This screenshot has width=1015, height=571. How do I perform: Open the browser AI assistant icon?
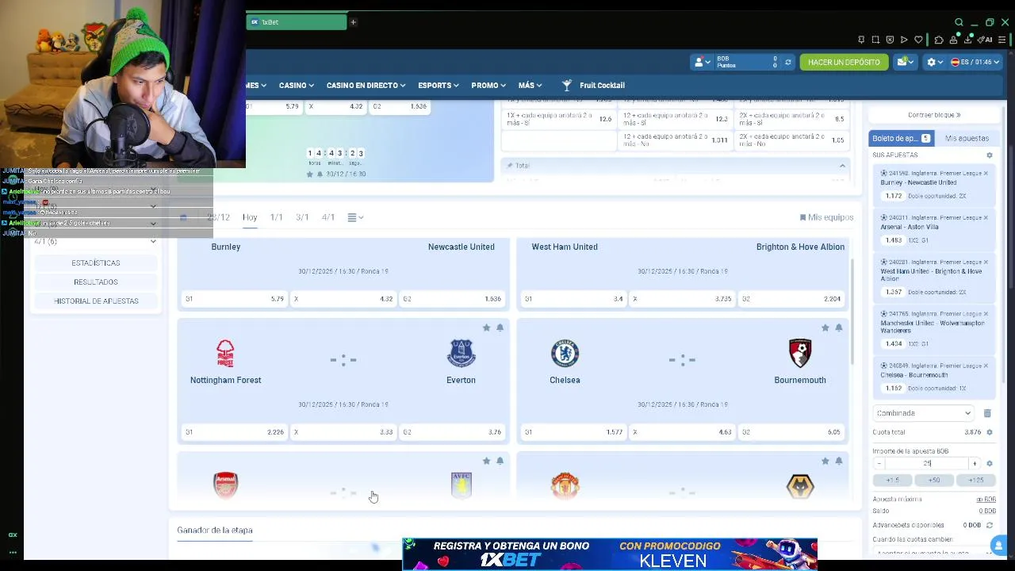(x=985, y=40)
